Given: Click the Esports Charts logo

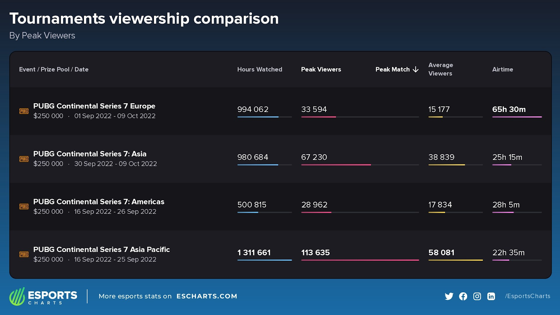Looking at the screenshot, I should [x=43, y=296].
